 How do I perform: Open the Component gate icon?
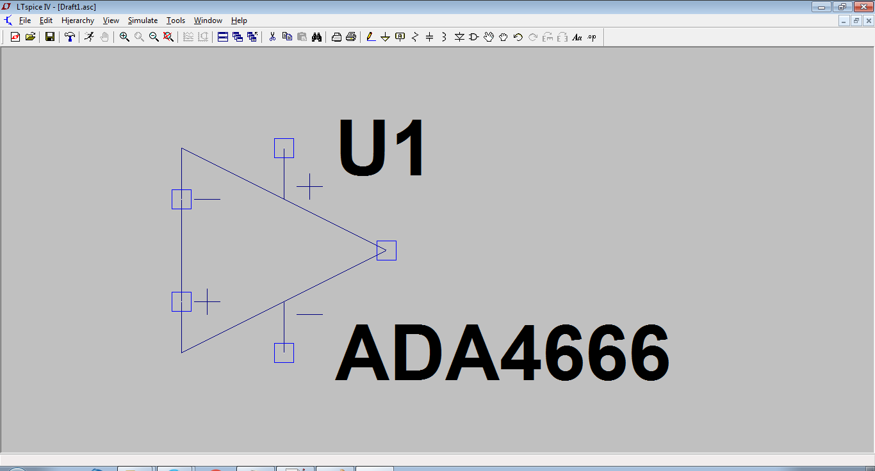474,37
